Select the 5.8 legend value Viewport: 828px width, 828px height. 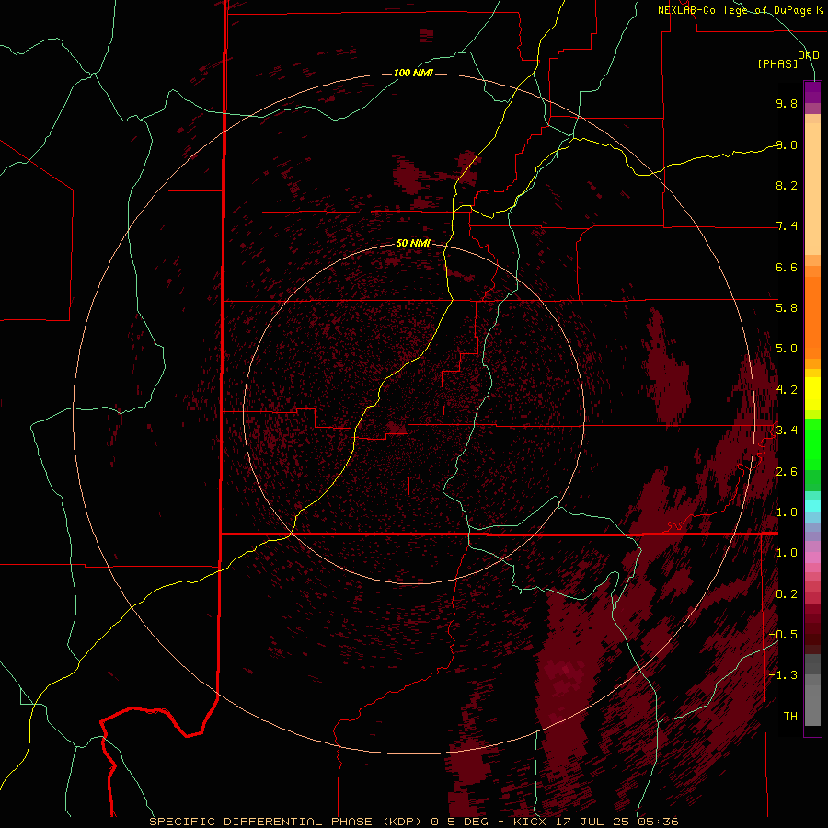point(787,308)
